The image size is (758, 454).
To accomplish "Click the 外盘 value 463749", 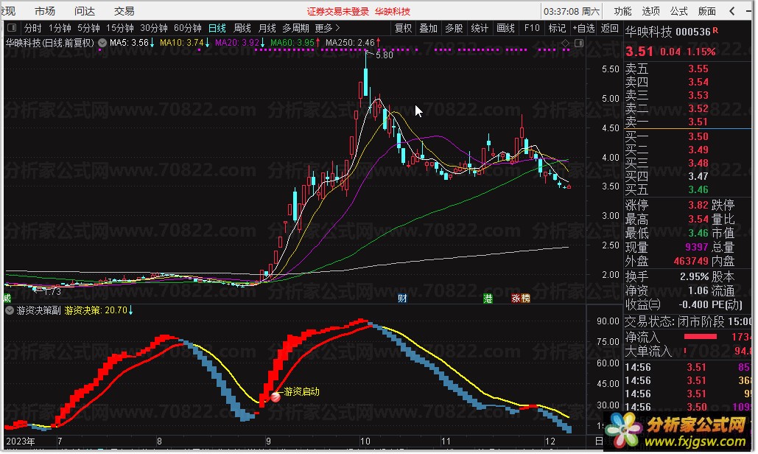I will tap(691, 261).
